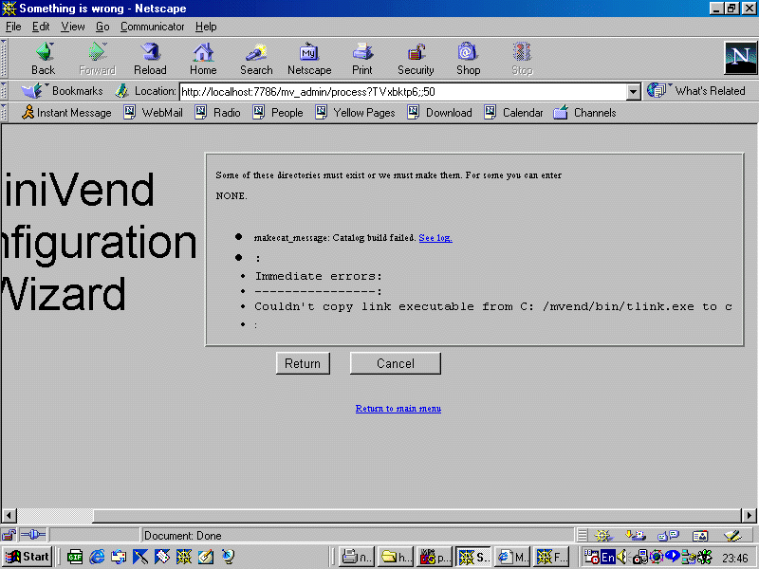The image size is (759, 569).
Task: Open the Communicator menu
Action: 152,27
